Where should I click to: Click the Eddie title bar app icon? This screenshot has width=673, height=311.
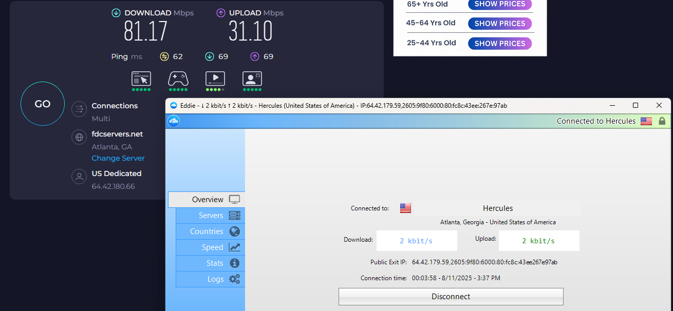[x=173, y=106]
